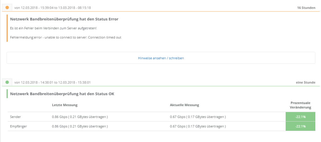Open the 'Hinweise ansehen / schreiben' link
This screenshot has width=321, height=142.
161,58
